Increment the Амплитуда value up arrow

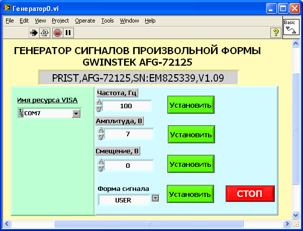tap(100, 130)
